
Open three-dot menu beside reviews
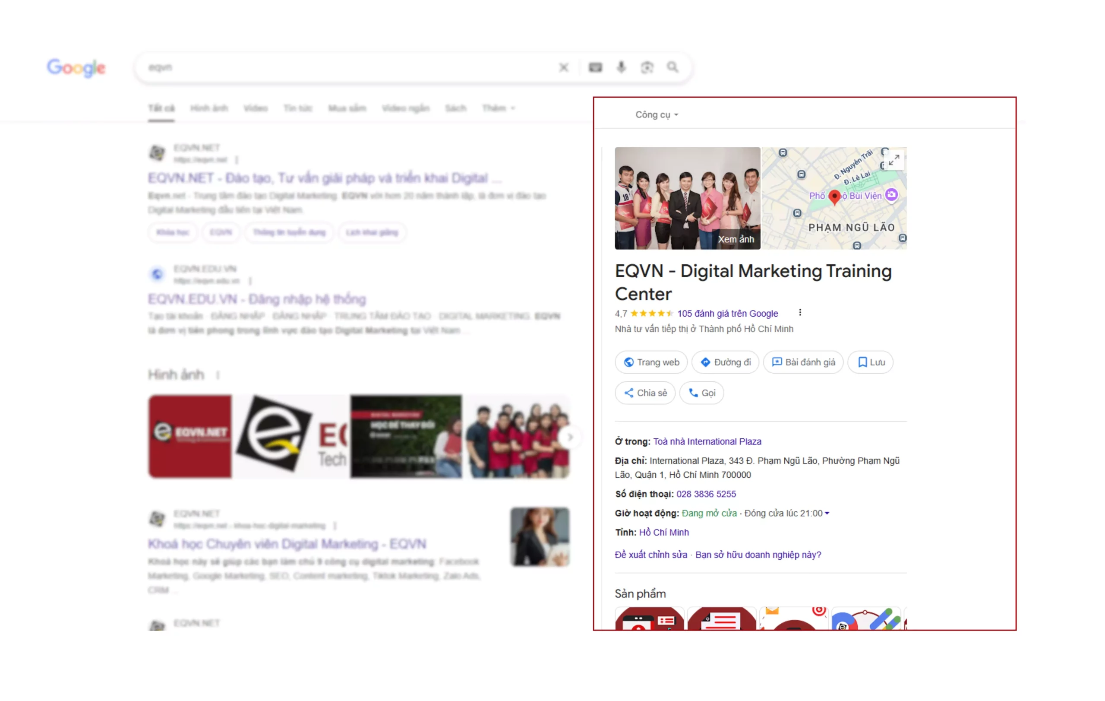tap(800, 313)
